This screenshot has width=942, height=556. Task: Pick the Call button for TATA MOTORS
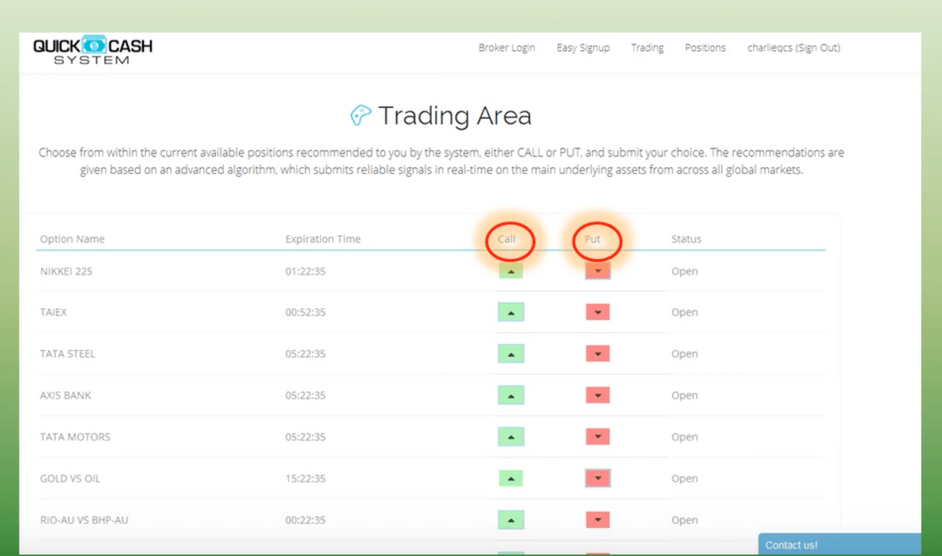pyautogui.click(x=511, y=437)
